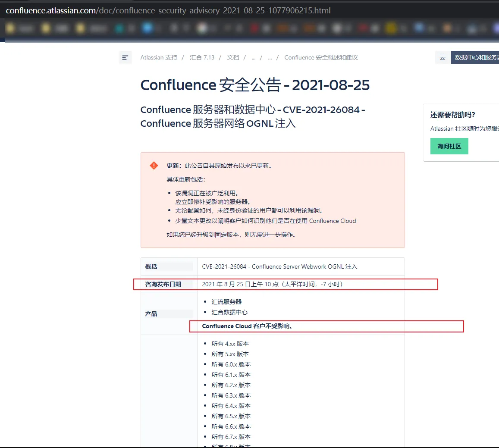Click the 汇合数据中心 product list item
This screenshot has height=448, width=499.
click(x=229, y=312)
